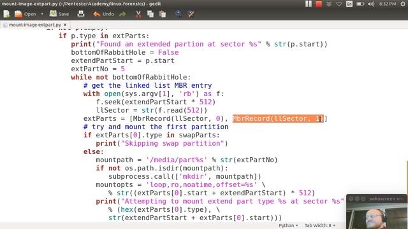
Task: Create a new document with the New icon
Action: pos(6,14)
